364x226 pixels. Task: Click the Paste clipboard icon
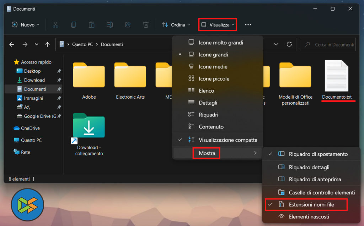coord(91,25)
